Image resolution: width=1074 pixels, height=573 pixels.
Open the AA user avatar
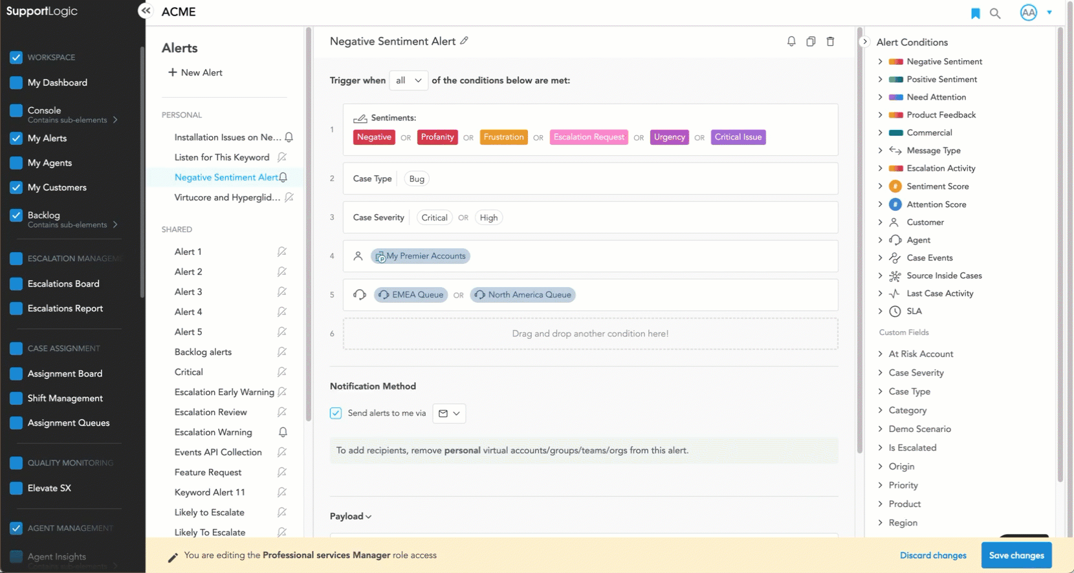coord(1029,12)
